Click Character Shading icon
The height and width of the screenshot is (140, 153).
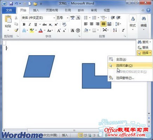[72, 30]
